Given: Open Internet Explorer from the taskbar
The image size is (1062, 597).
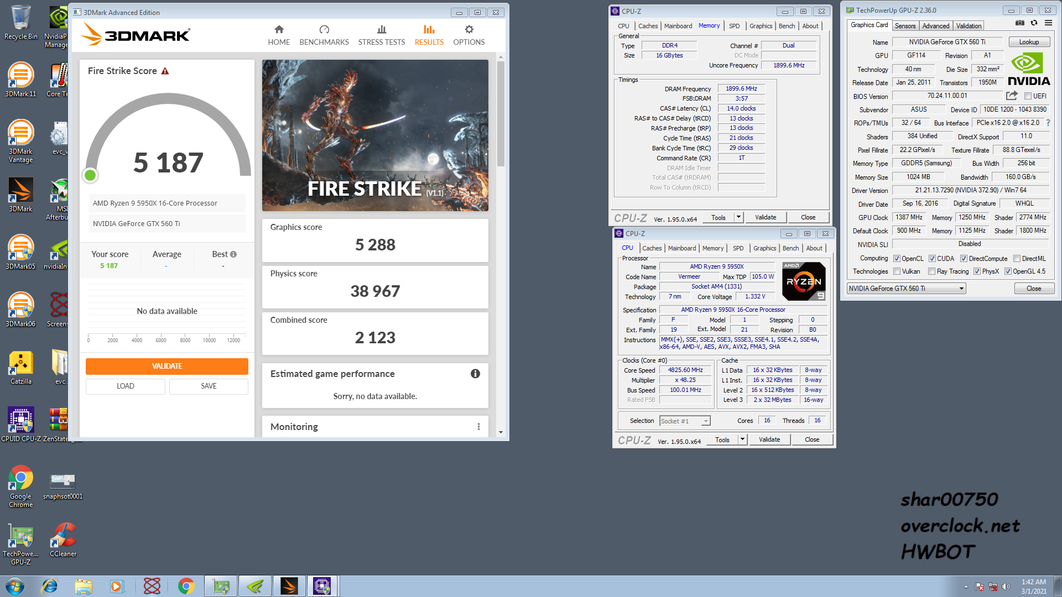Looking at the screenshot, I should (x=50, y=586).
